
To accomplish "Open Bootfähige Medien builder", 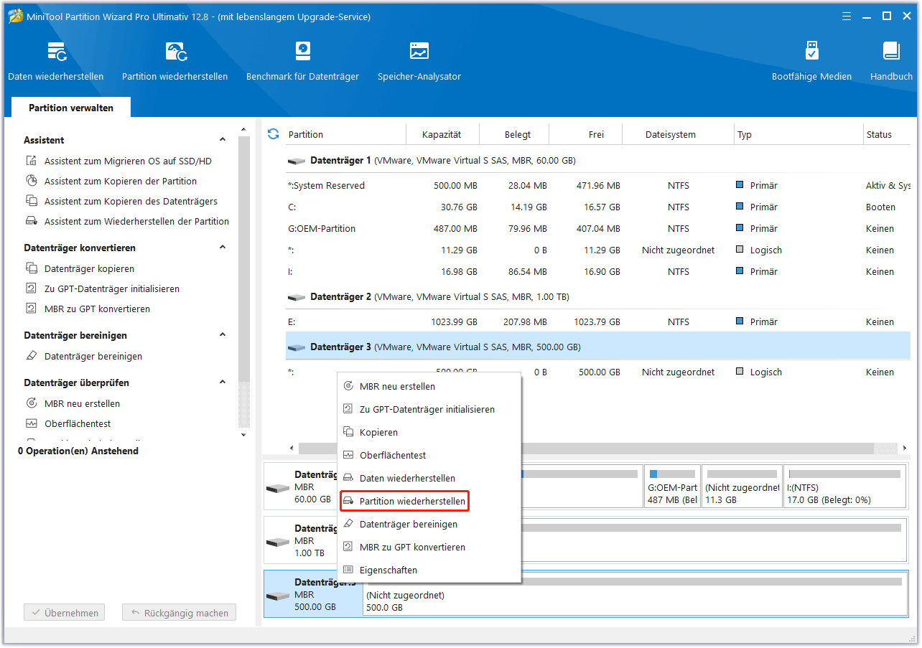I will pyautogui.click(x=811, y=62).
